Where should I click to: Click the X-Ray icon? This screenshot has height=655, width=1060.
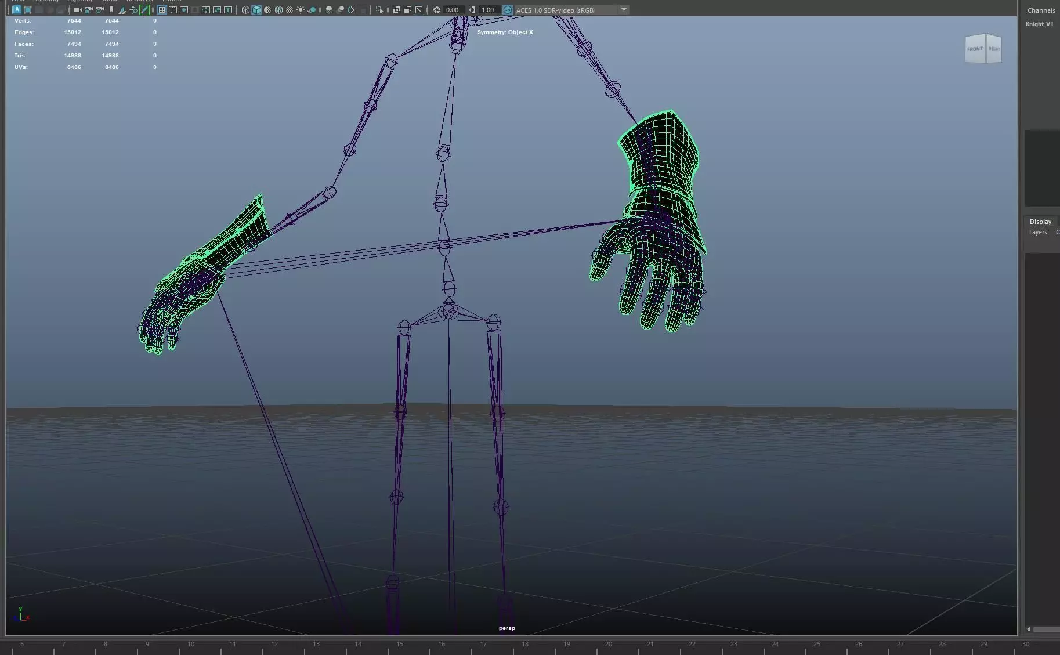397,10
